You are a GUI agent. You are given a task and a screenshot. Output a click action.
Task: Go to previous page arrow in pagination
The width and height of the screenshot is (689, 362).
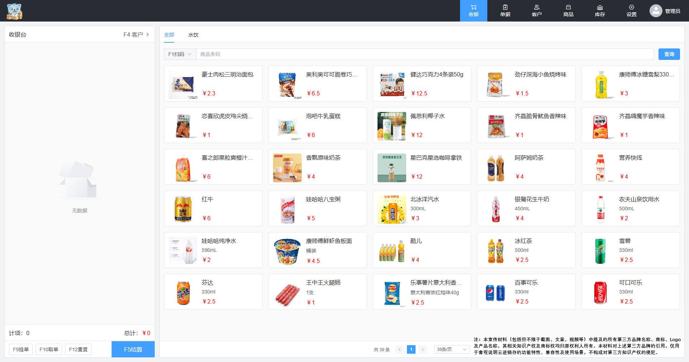pyautogui.click(x=400, y=349)
